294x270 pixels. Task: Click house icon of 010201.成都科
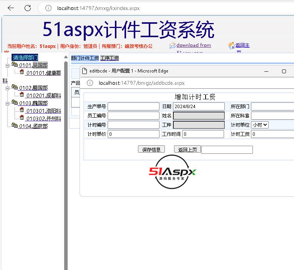tap(22, 94)
